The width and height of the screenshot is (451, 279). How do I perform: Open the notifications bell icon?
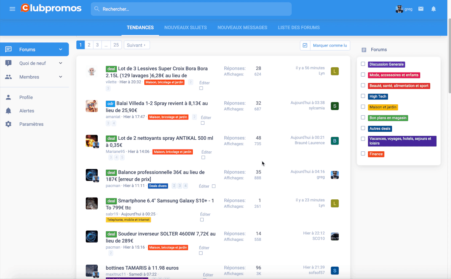tap(433, 9)
